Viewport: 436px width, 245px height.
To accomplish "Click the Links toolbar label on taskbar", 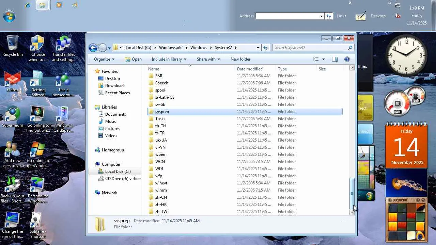I will 341,16.
